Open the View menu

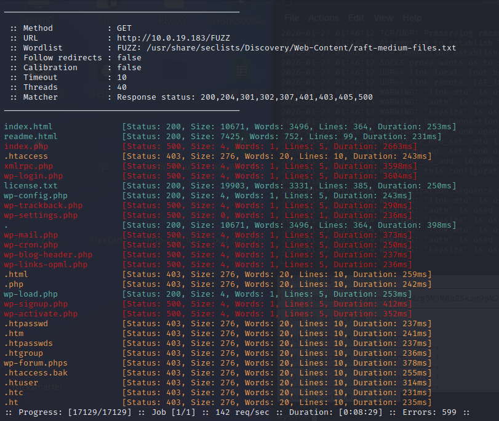coord(383,18)
